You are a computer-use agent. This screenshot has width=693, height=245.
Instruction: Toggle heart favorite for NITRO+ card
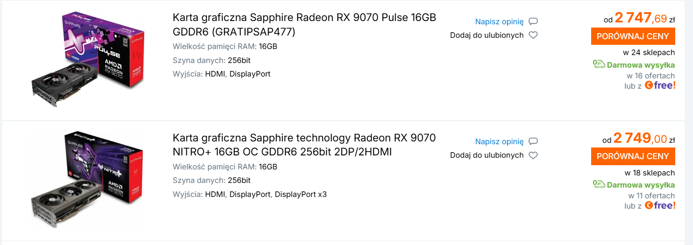pyautogui.click(x=533, y=155)
